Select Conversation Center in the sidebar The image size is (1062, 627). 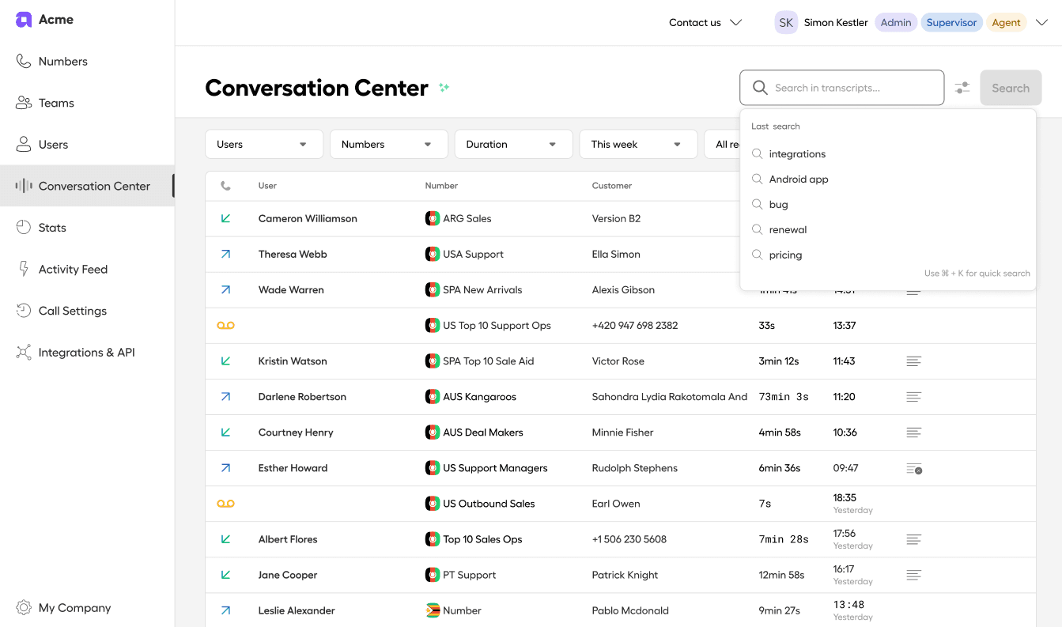pyautogui.click(x=94, y=186)
